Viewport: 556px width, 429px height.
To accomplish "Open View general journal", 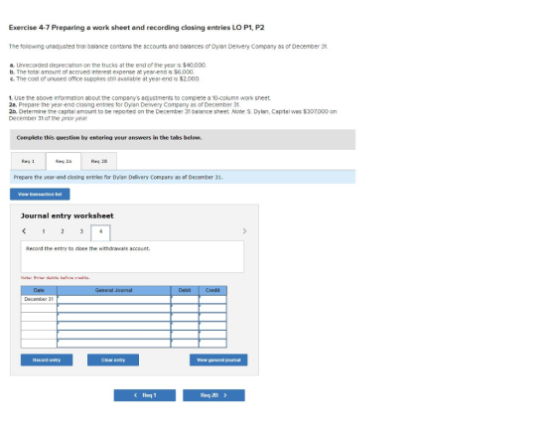I will (218, 359).
